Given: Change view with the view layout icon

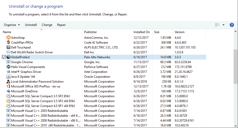Looking at the screenshot, I should [217, 25].
